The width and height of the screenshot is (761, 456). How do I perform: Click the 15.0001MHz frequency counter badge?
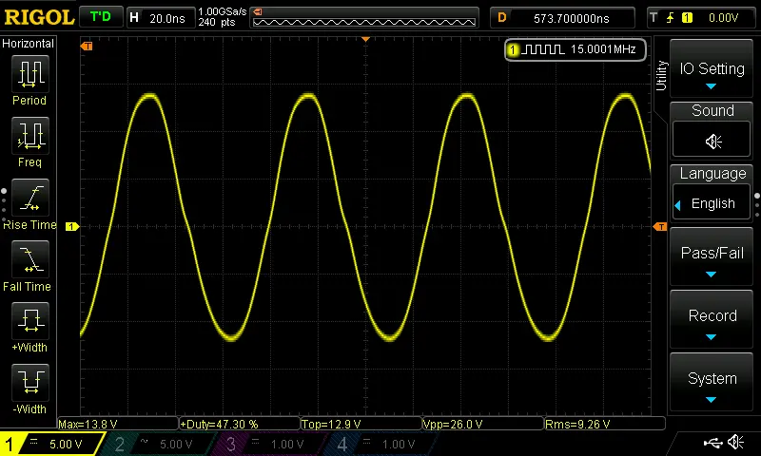(x=576, y=49)
